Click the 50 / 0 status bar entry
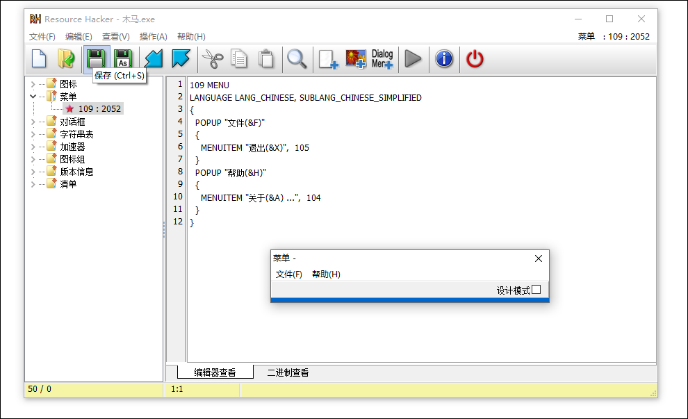688x419 pixels. coord(40,389)
